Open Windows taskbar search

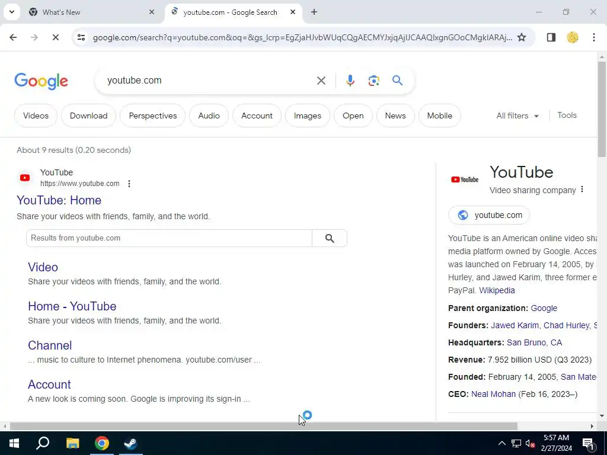[x=43, y=443]
